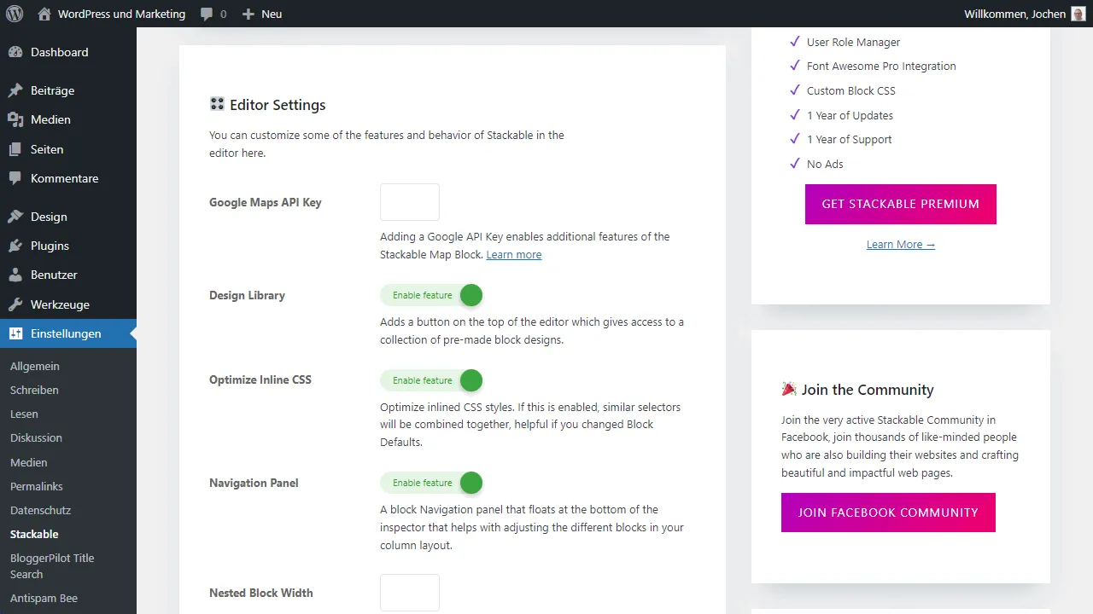
Task: Click the Editor Settings heading icon
Action: point(217,104)
